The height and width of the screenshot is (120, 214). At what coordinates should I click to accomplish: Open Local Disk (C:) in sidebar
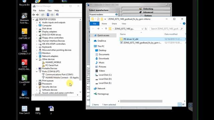(x=105, y=75)
